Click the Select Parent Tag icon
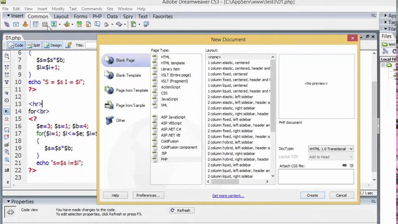 [7, 93]
